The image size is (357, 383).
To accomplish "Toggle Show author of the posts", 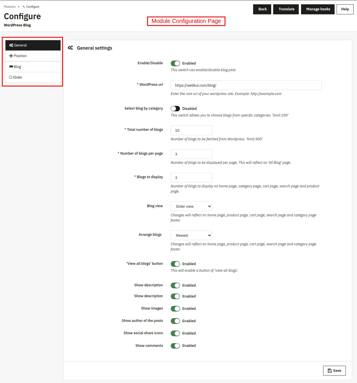I will tap(175, 321).
